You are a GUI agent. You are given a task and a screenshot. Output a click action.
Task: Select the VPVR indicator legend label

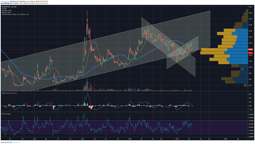point(15,14)
